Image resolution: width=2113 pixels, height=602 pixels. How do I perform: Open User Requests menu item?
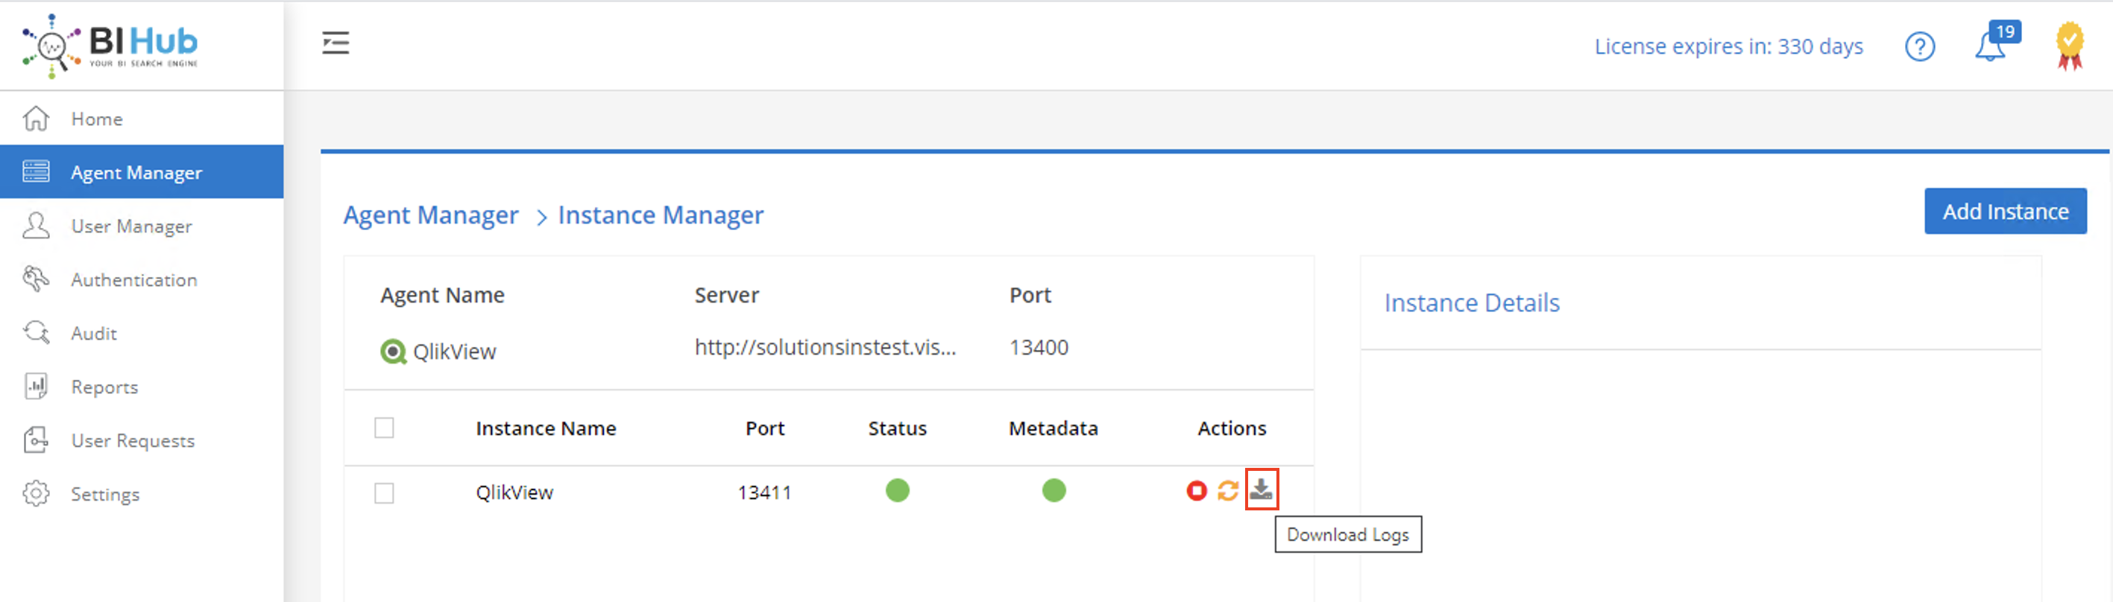click(141, 440)
